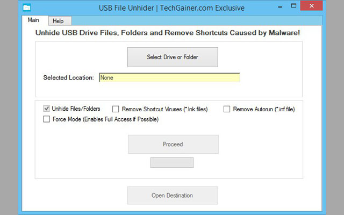Open the Help tab
The width and height of the screenshot is (344, 215).
click(x=58, y=21)
